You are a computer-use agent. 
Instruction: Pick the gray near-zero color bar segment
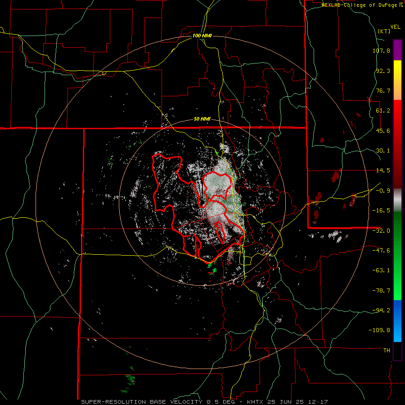(x=397, y=200)
